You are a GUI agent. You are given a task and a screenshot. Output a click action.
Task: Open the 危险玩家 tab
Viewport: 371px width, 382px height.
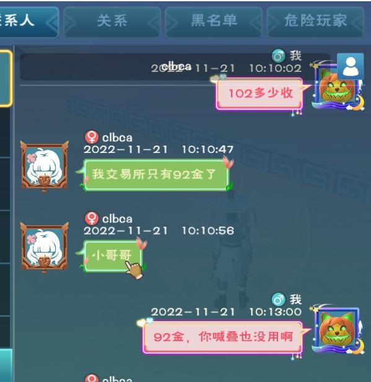click(x=315, y=22)
